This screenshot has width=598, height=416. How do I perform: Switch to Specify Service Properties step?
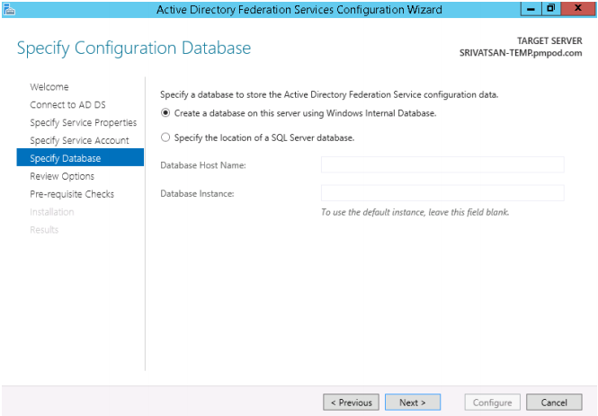pos(83,123)
